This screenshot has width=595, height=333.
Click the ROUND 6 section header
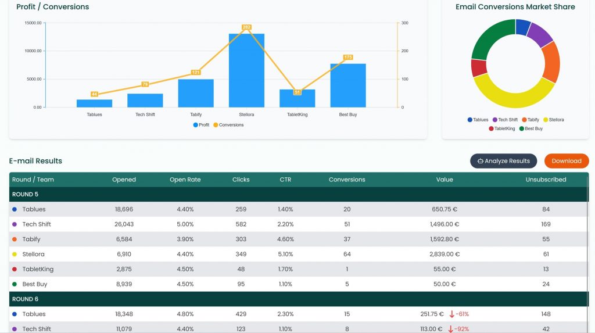[299, 299]
